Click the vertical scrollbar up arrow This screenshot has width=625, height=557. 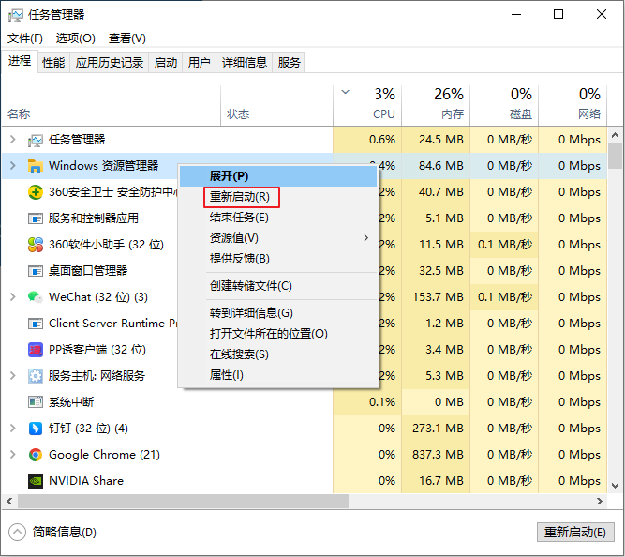[x=616, y=135]
